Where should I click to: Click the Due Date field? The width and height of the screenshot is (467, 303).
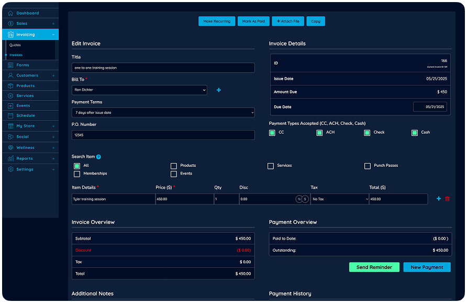tap(430, 107)
